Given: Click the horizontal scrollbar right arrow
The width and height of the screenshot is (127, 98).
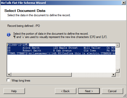Looking at the screenshot, I should click(x=114, y=75).
